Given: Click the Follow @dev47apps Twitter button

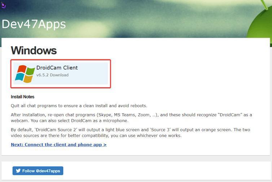Looking at the screenshot, I should (x=38, y=171).
